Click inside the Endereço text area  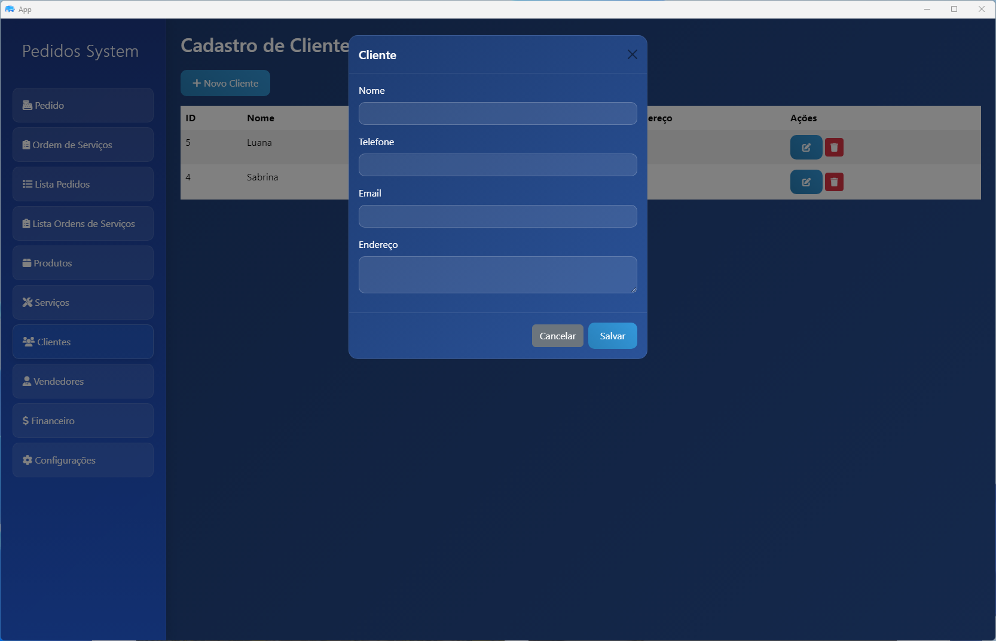click(497, 275)
